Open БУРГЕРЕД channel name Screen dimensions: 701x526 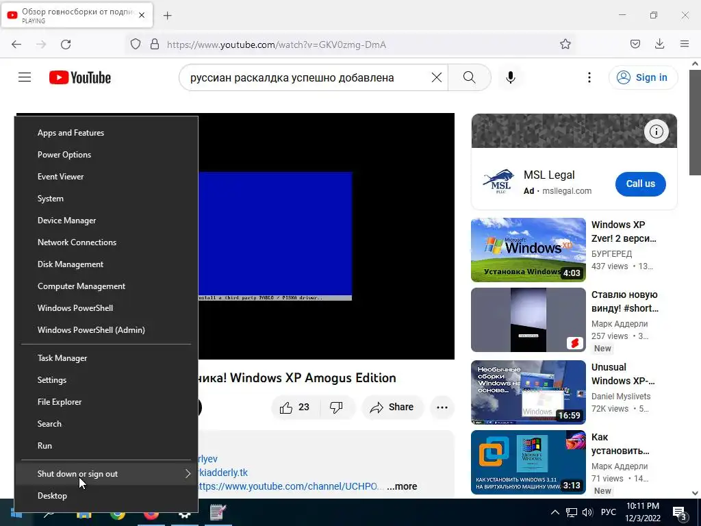611,254
